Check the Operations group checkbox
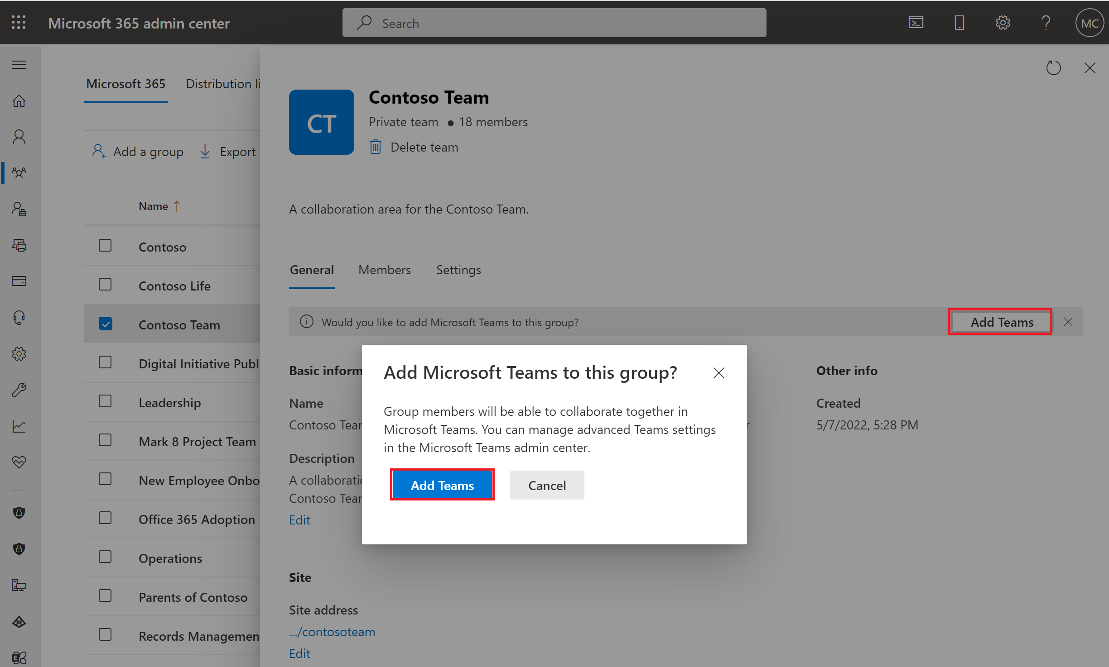 click(105, 557)
